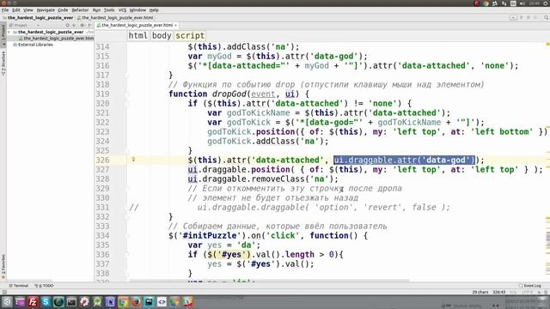Click the godToKickName variable on line 321
Viewport: 550px width, 309px height.
[258, 112]
